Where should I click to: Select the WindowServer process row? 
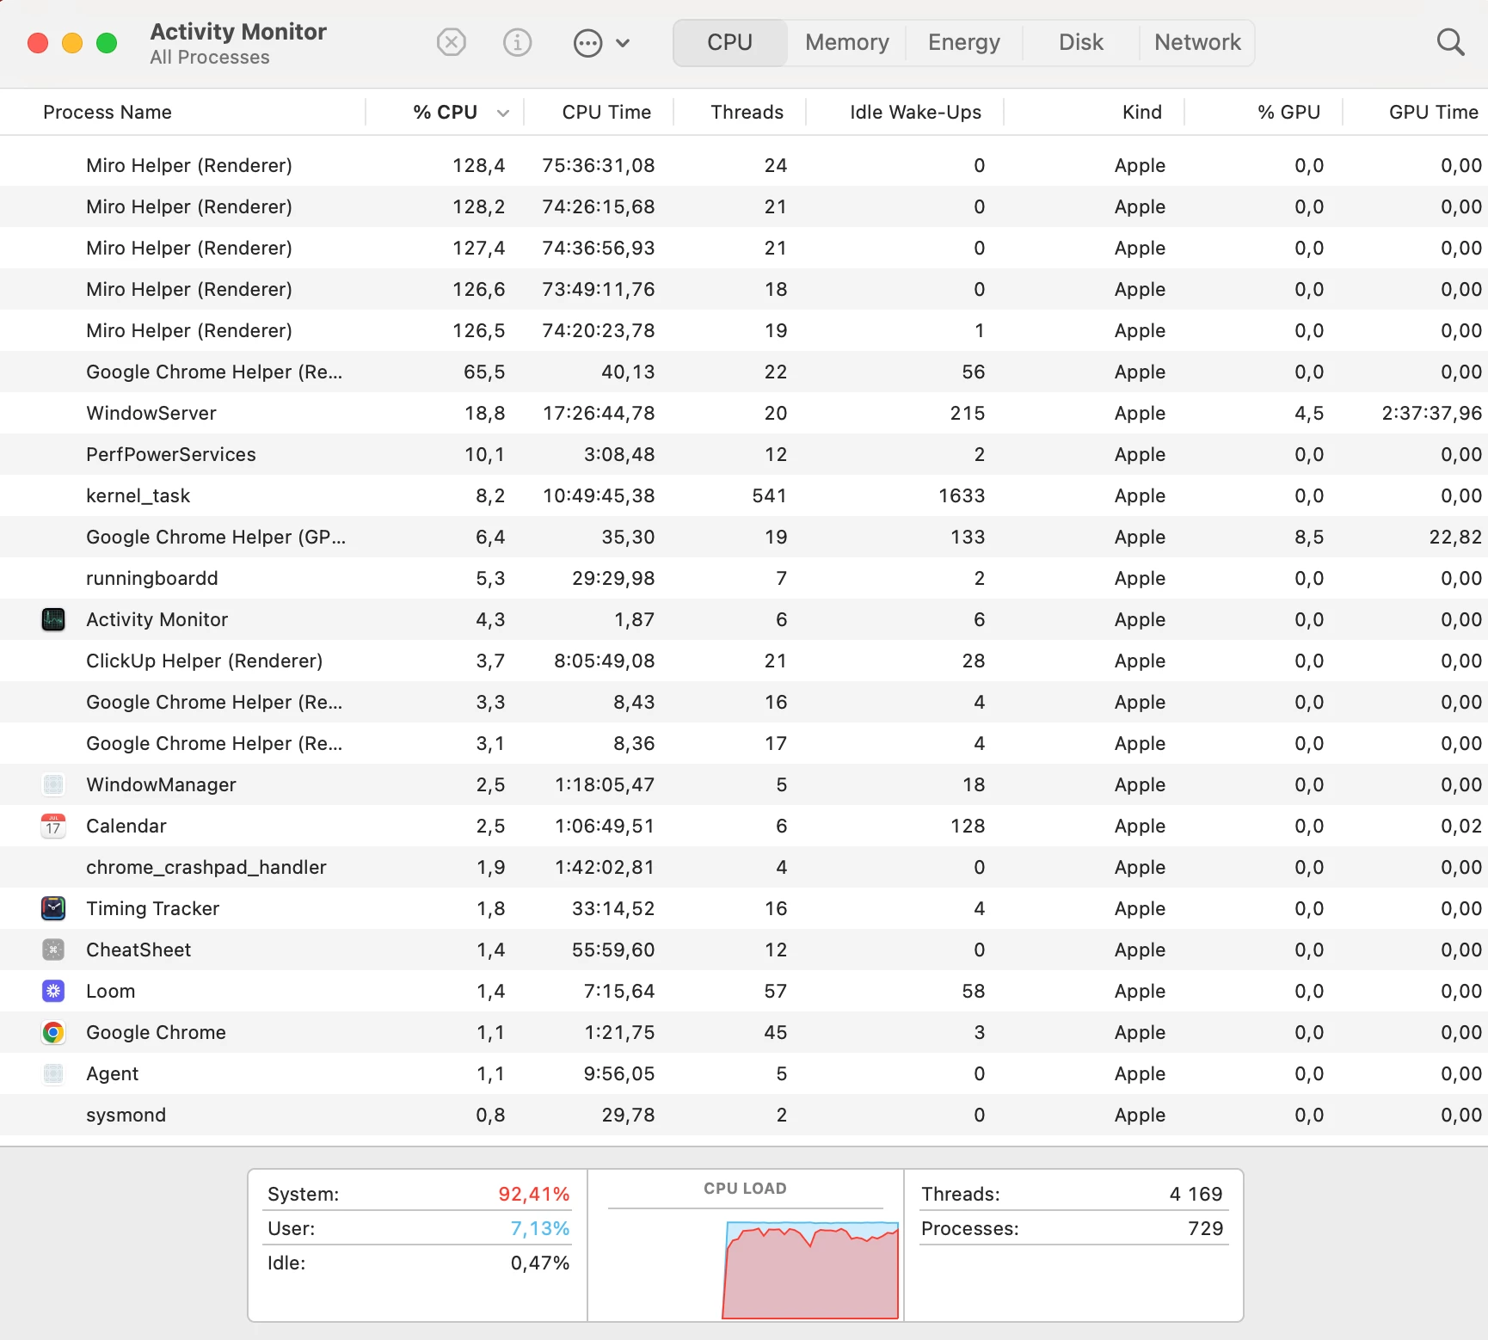744,413
